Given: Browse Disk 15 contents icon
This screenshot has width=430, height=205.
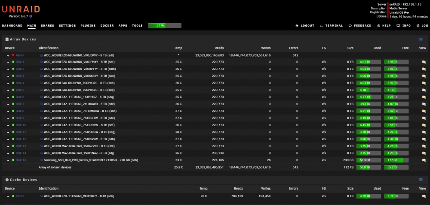Looking at the screenshot, I should tap(424, 160).
